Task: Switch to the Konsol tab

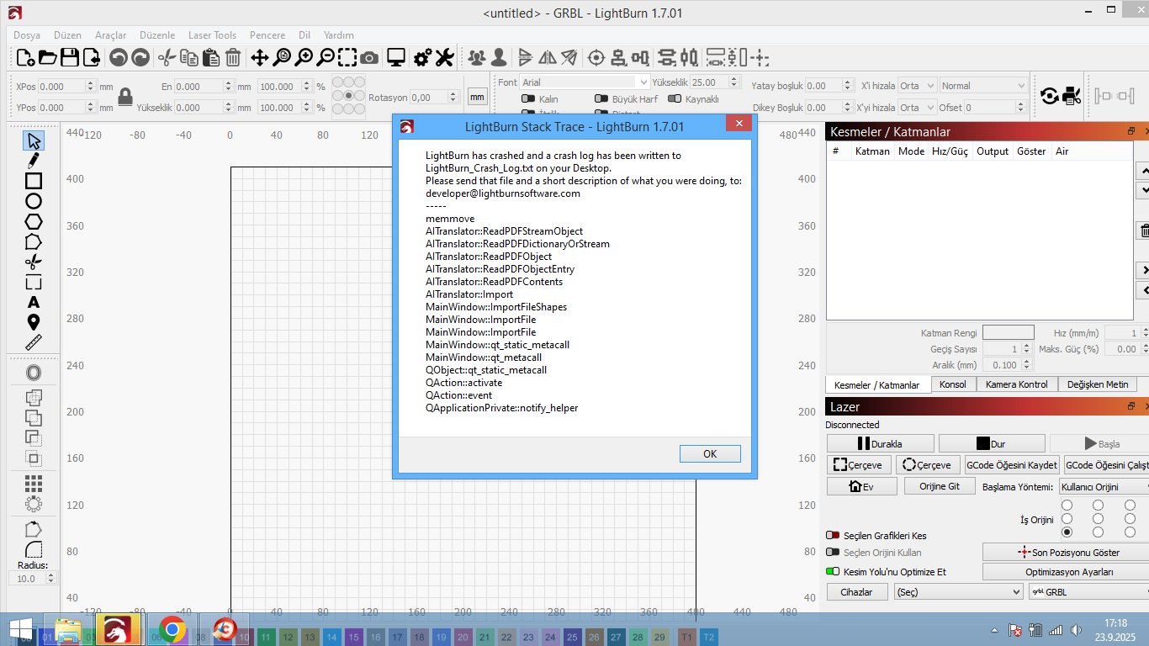Action: click(x=952, y=384)
